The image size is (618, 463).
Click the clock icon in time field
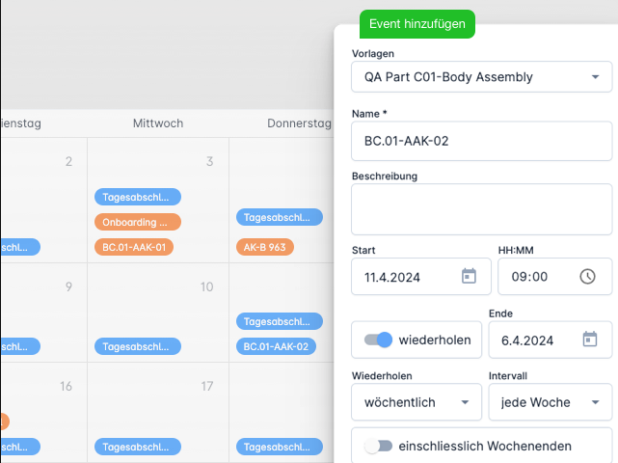588,276
